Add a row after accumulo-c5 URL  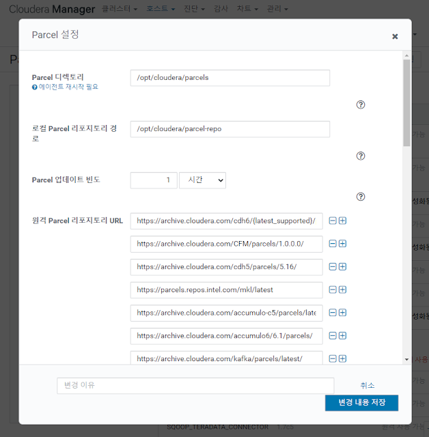point(343,313)
